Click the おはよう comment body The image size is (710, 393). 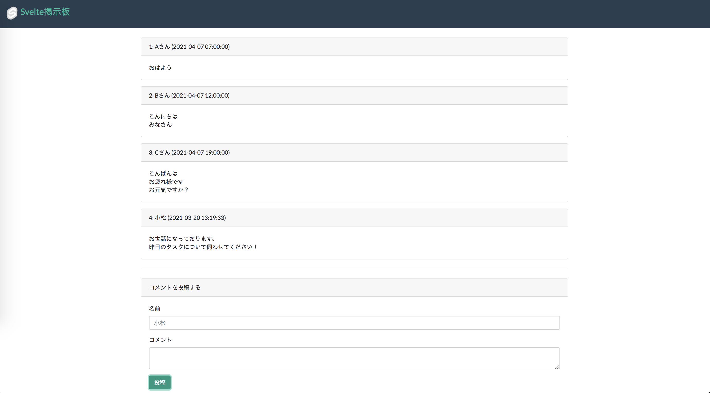pyautogui.click(x=160, y=68)
